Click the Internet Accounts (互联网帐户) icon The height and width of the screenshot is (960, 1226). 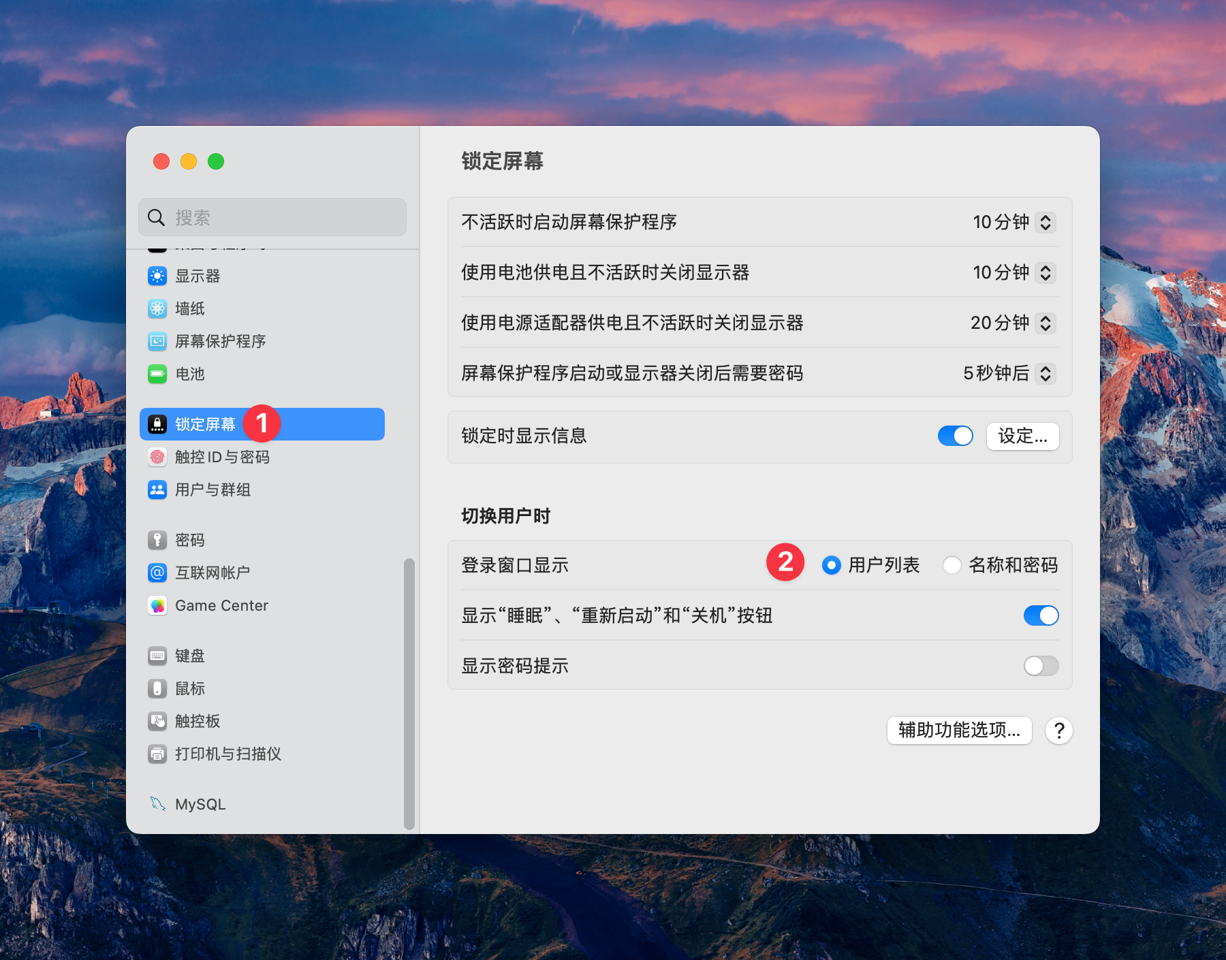(157, 573)
